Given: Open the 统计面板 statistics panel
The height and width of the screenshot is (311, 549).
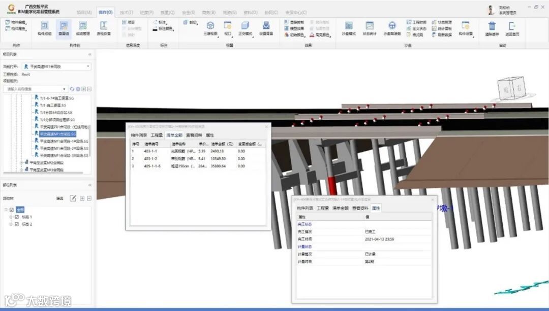Looking at the screenshot, I should coord(442,28).
